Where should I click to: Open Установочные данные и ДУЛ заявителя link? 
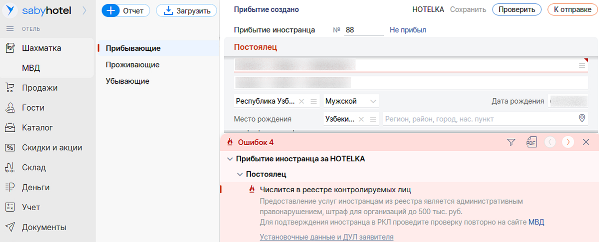click(x=326, y=237)
